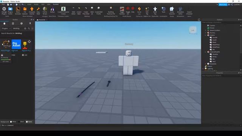This screenshot has height=136, width=242.
Task: Select the BladePiece part in Explorer
Action: pyautogui.click(x=216, y=45)
